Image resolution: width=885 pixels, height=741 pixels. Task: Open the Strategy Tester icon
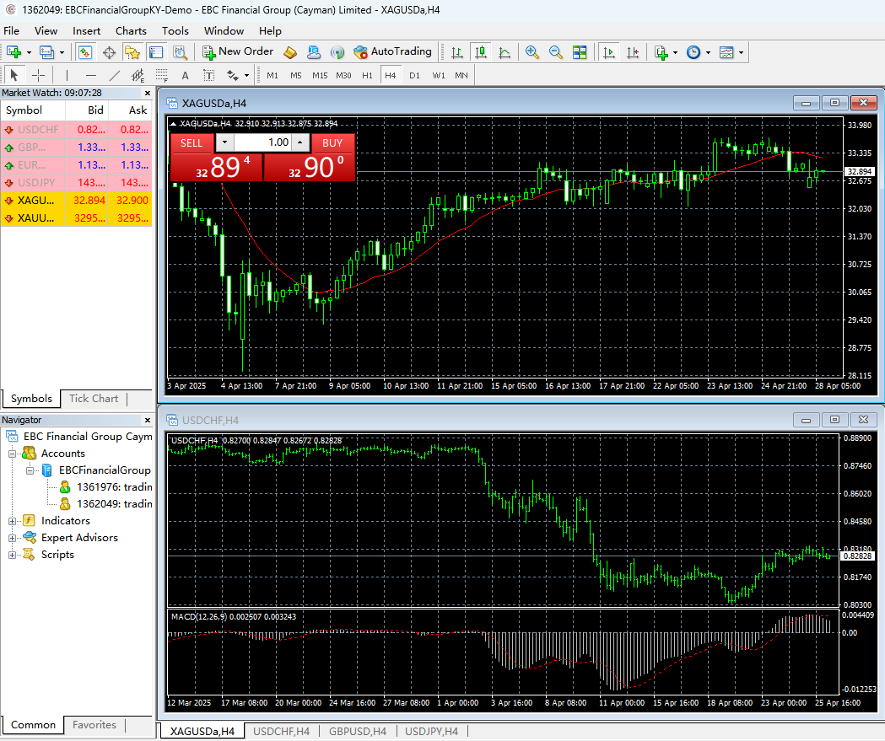tap(180, 52)
